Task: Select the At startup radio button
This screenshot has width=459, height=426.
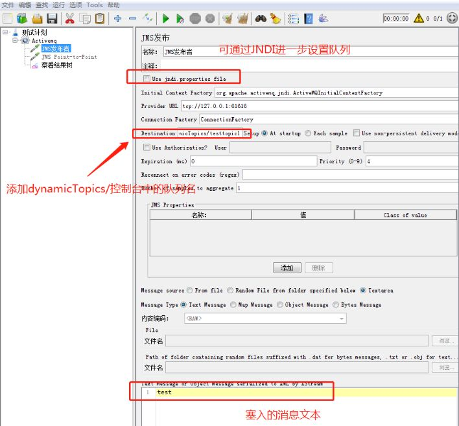Action: click(x=265, y=133)
